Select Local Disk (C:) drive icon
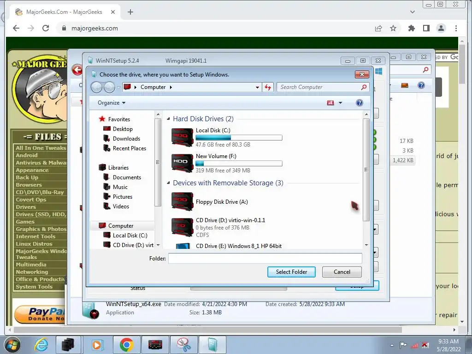The height and width of the screenshot is (354, 472). pos(182,137)
